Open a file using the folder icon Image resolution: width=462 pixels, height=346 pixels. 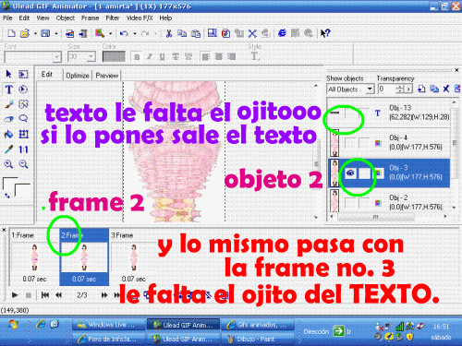coord(25,33)
